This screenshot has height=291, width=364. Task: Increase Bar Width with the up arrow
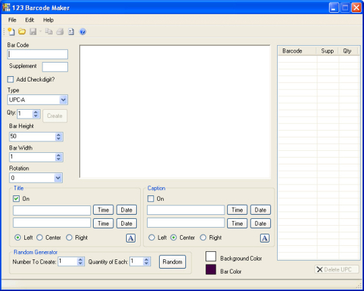coord(59,155)
